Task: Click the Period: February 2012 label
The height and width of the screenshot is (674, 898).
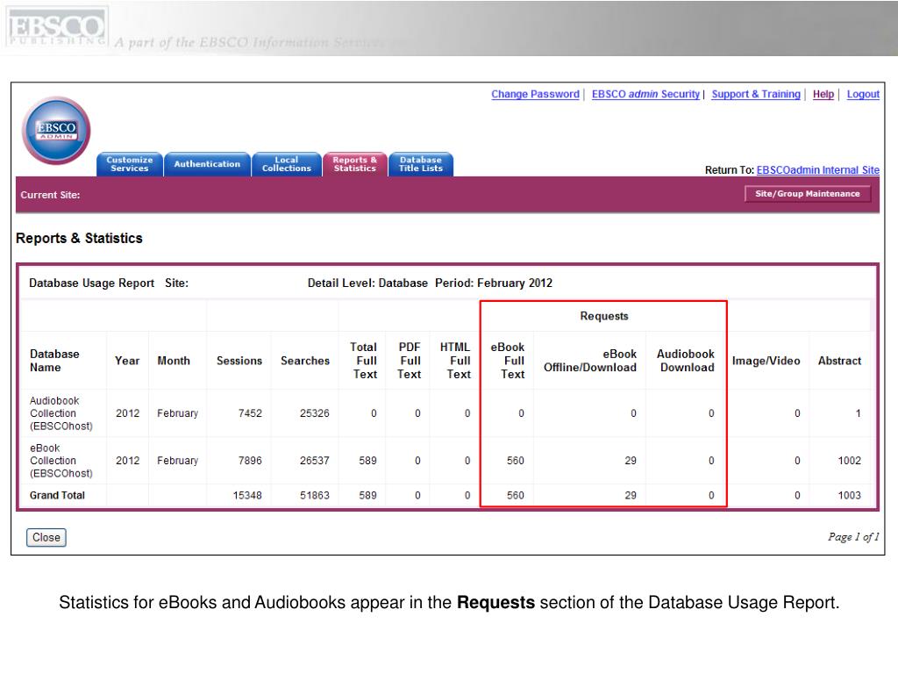Action: tap(494, 283)
